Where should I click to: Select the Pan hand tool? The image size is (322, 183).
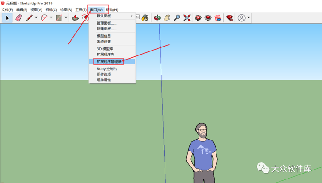167,18
